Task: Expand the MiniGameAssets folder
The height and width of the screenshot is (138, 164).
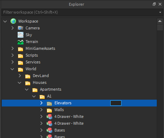Action: pyautogui.click(x=13, y=48)
